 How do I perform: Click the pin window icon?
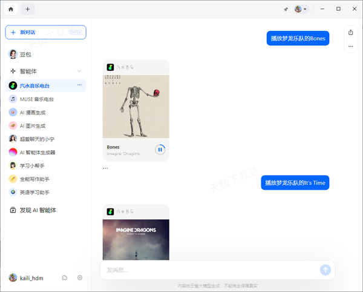click(286, 9)
